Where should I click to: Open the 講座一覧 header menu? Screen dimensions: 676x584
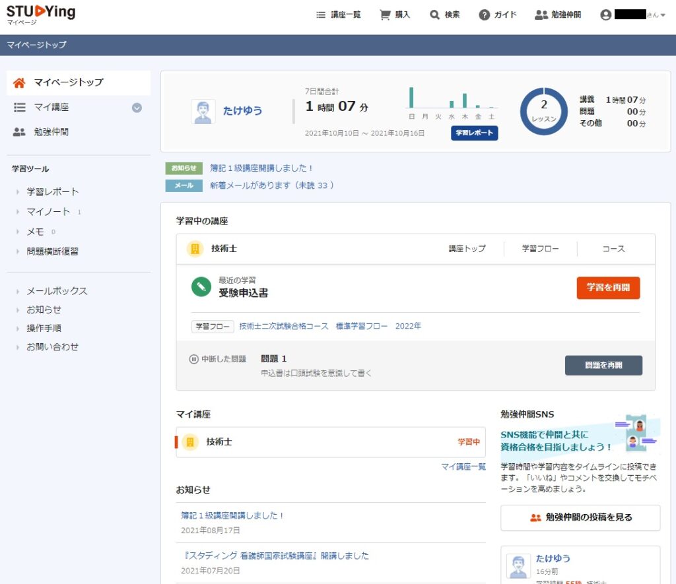(x=339, y=15)
